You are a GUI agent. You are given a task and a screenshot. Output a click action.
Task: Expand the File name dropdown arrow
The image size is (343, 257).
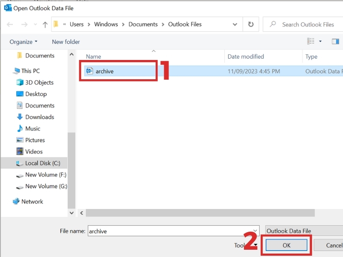point(255,231)
